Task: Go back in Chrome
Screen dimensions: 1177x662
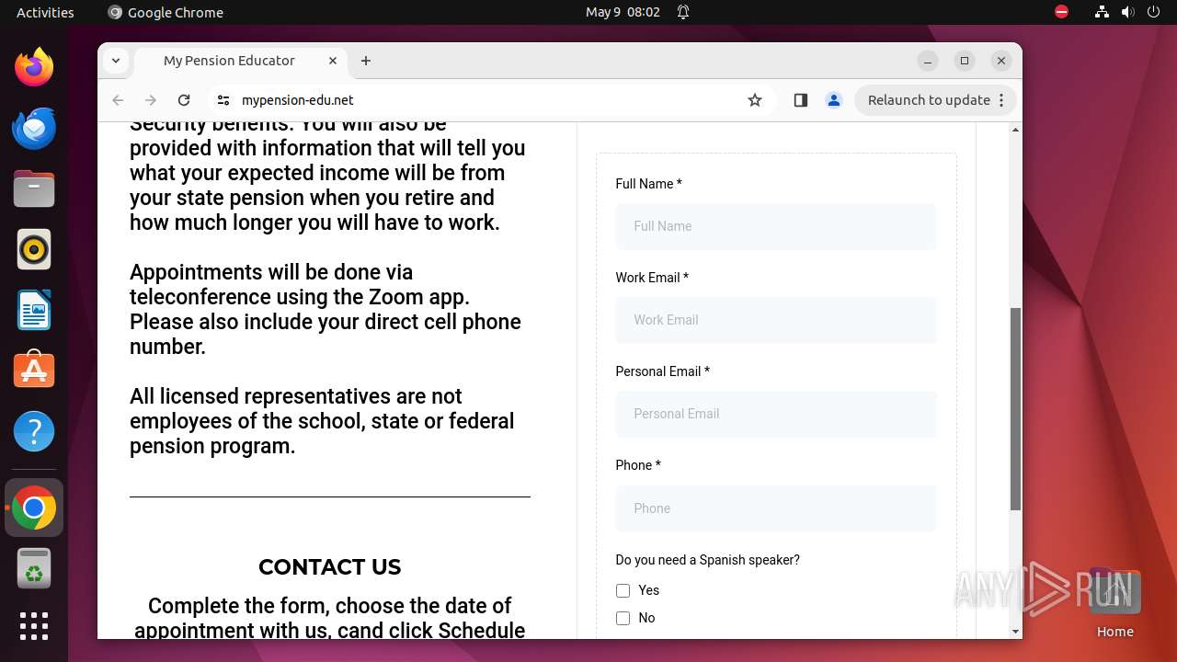Action: tap(118, 100)
